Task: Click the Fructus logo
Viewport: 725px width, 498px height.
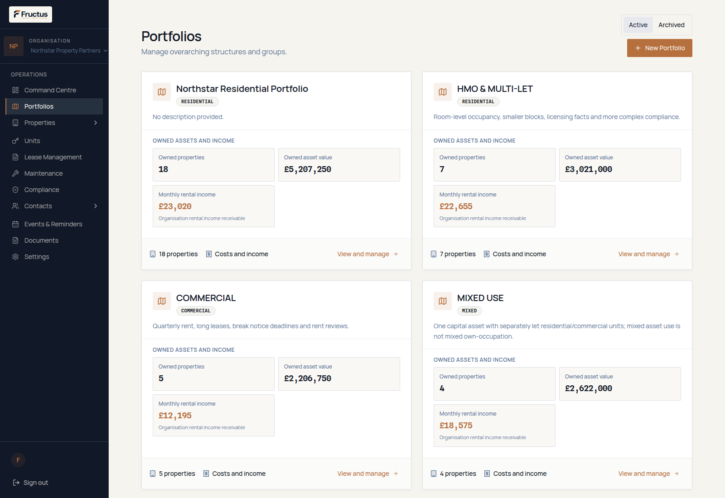Action: tap(30, 14)
